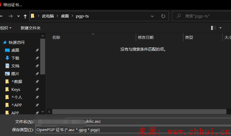
Task: Select 桌面 in the breadcrumb path
Action: [x=65, y=16]
